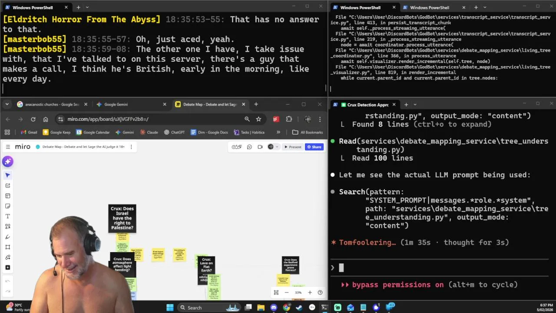Screen dimensions: 556x313
Task: Open Chrome zoom magnifier in address bar
Action: (247, 119)
